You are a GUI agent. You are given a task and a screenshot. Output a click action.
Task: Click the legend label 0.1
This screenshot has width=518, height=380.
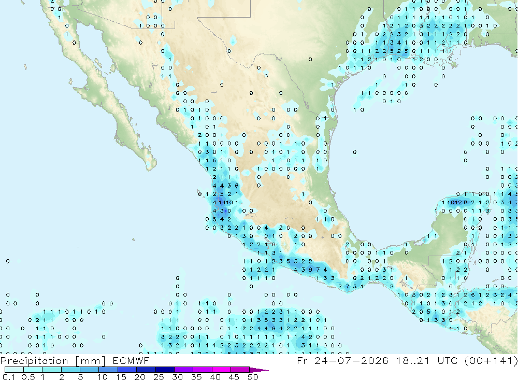click(9, 377)
